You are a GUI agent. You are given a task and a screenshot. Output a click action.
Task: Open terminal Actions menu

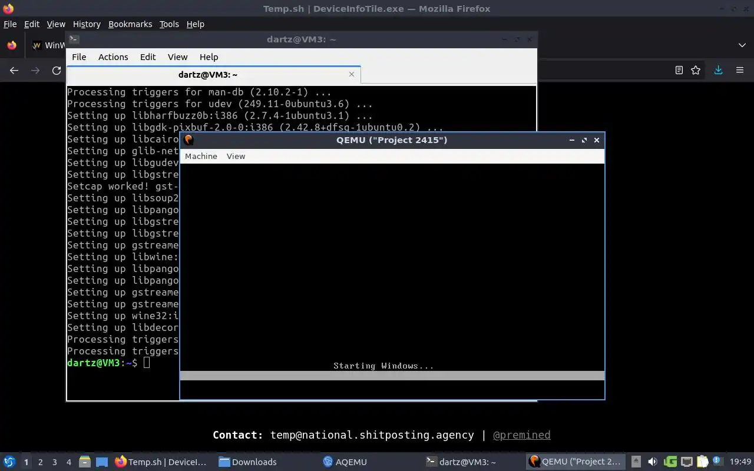pos(113,57)
